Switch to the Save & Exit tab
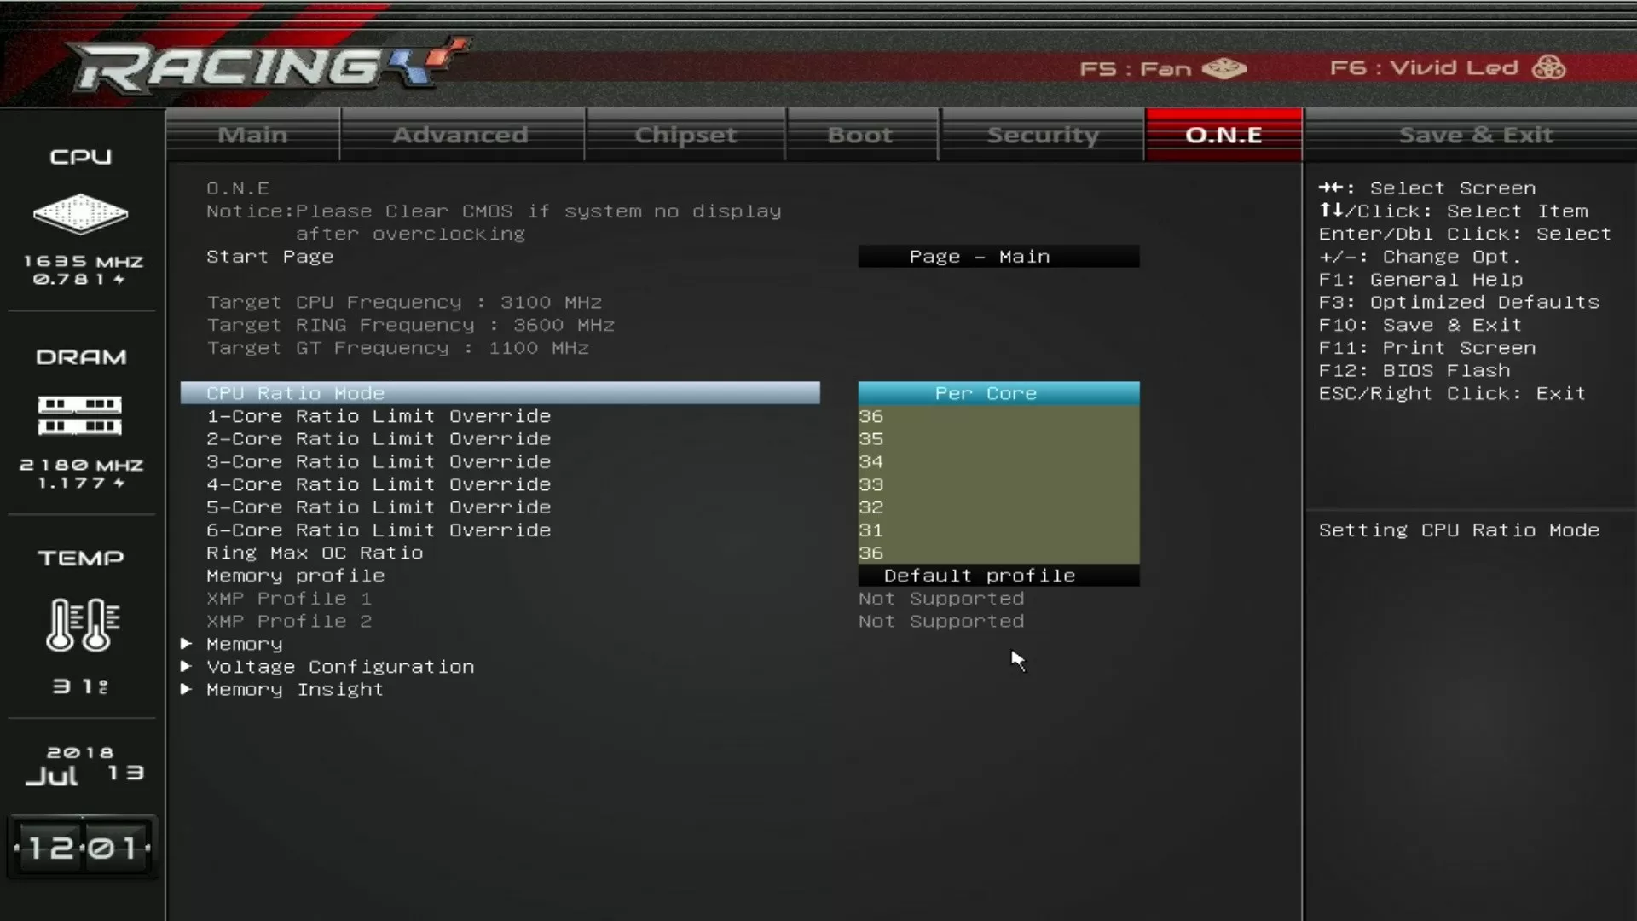 tap(1475, 135)
